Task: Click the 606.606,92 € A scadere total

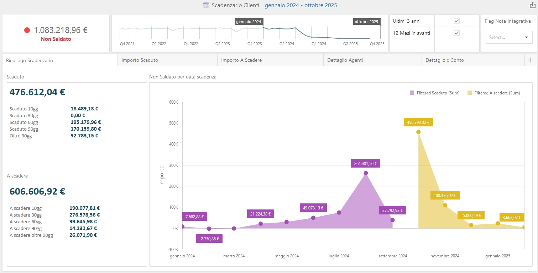Action: click(x=37, y=192)
